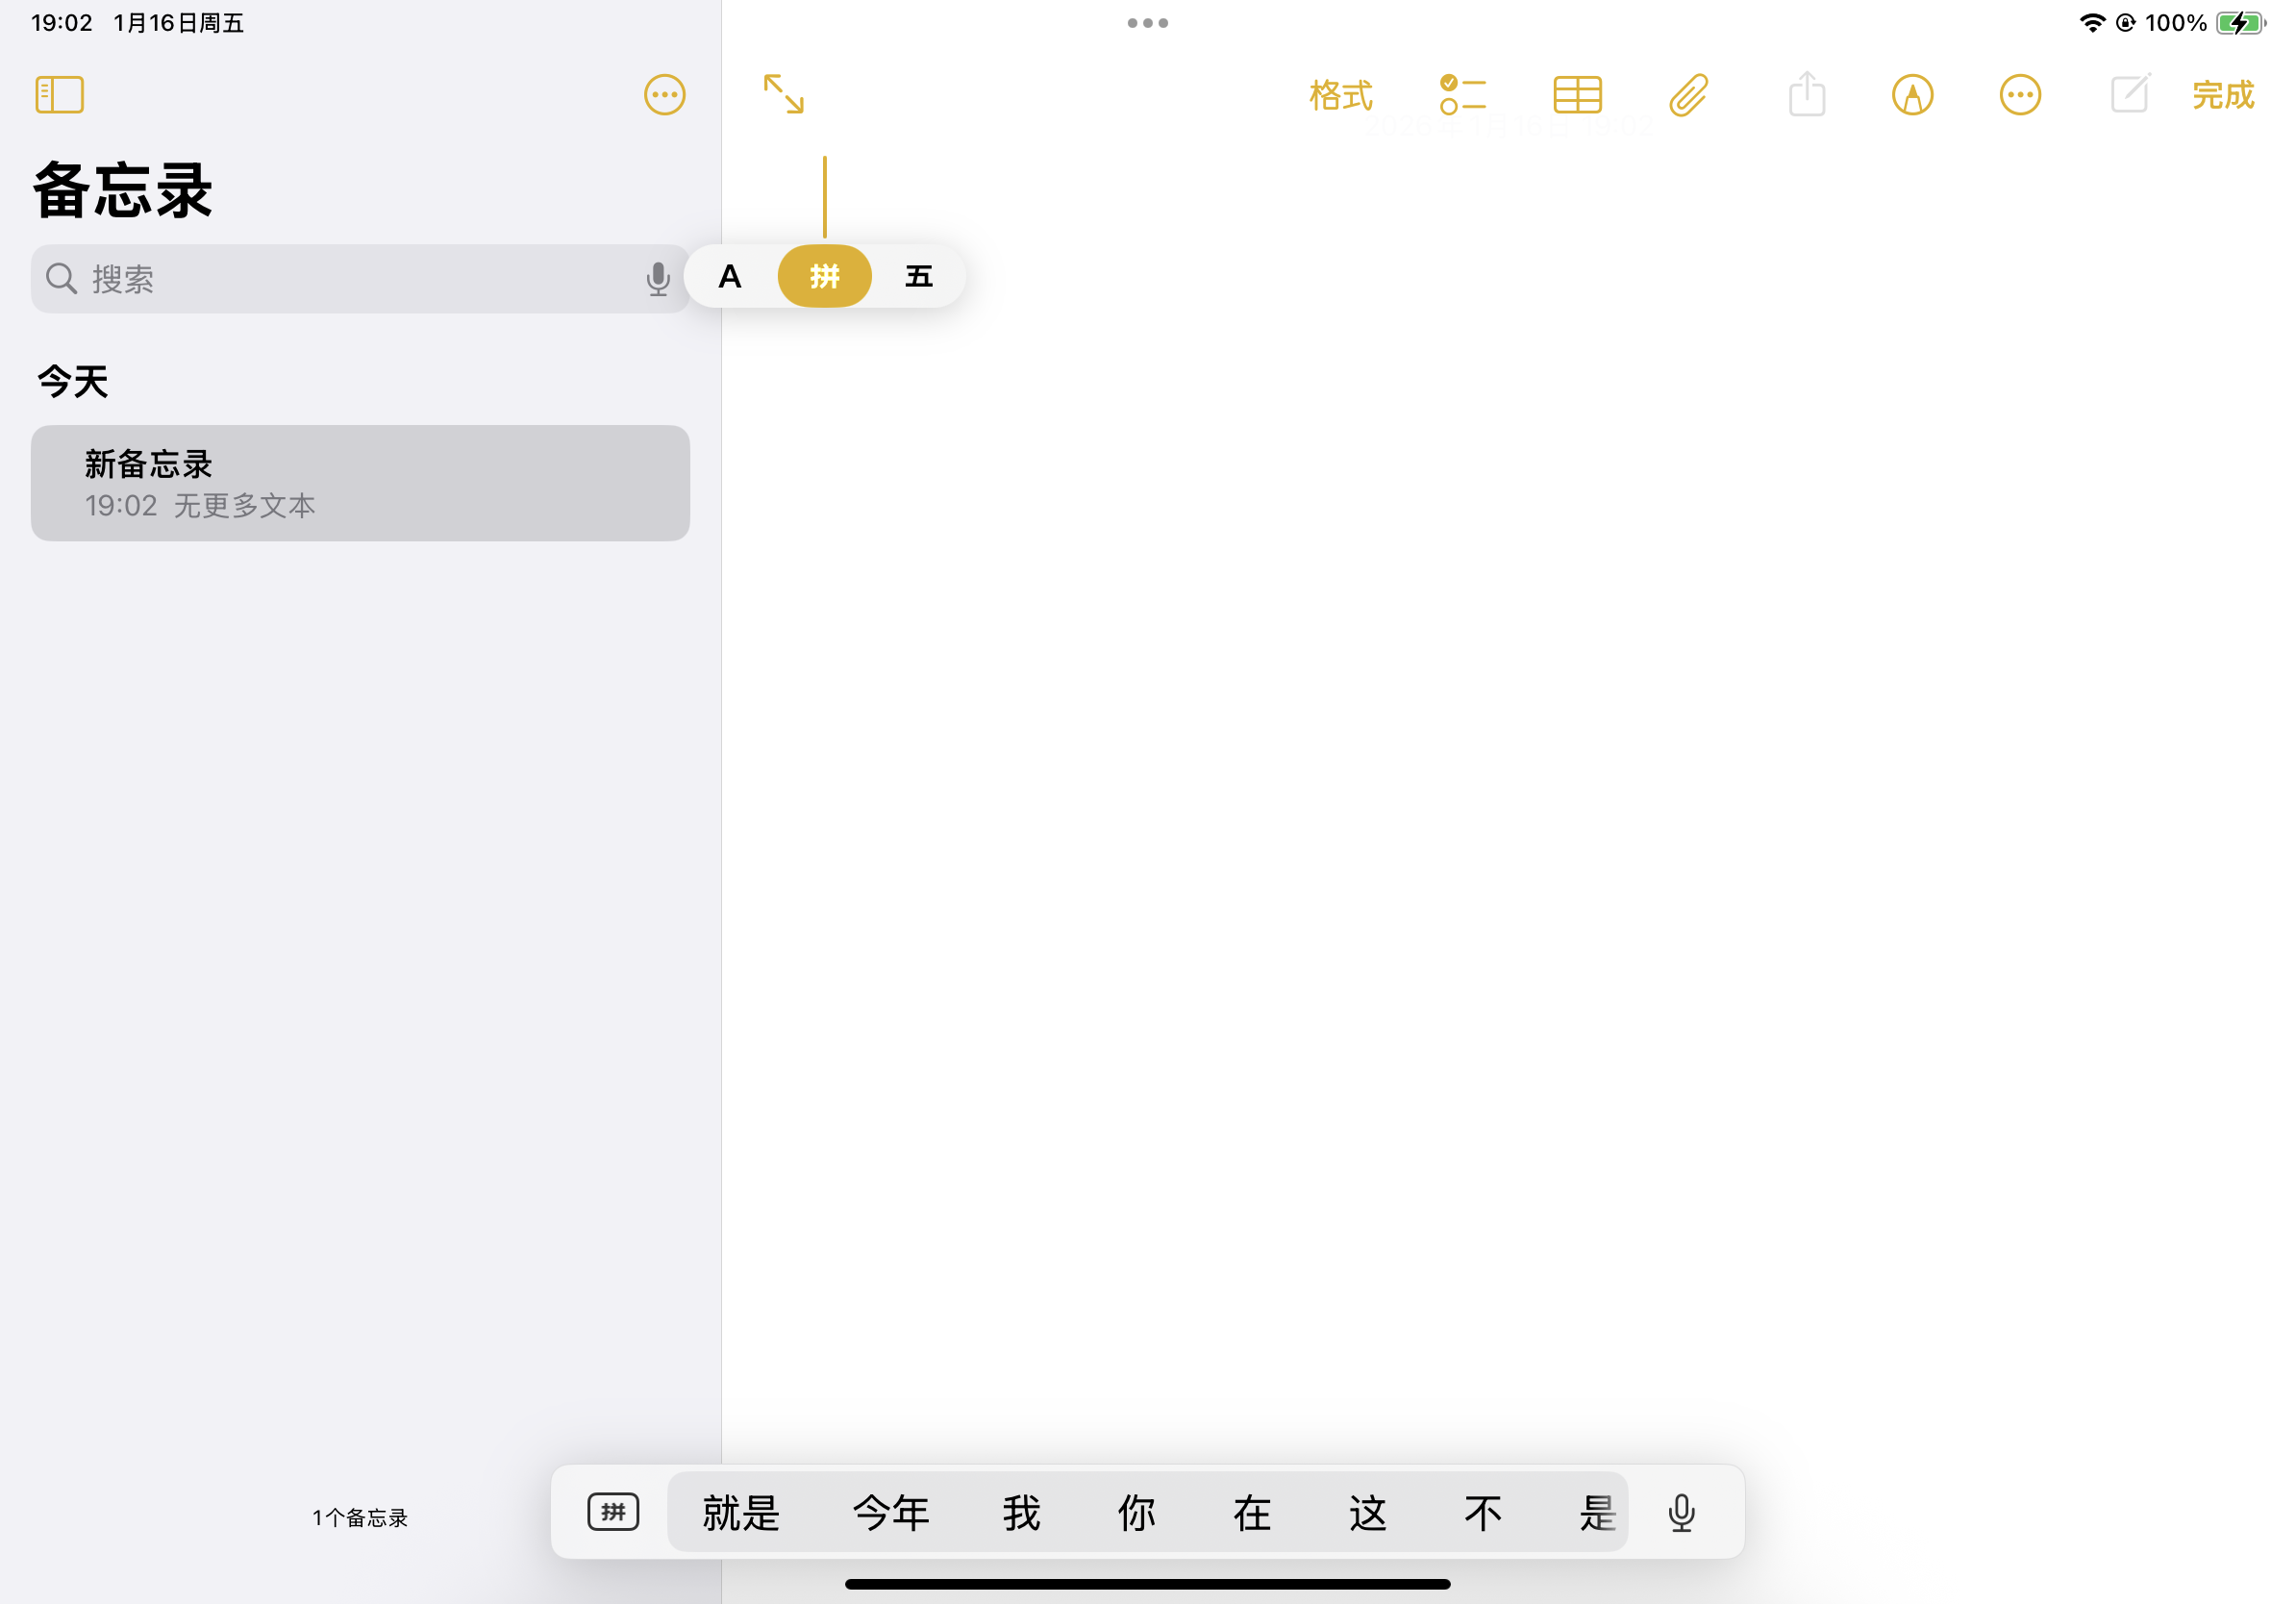This screenshot has height=1604, width=2296.
Task: Activate the markup pen tool
Action: coord(1912,95)
